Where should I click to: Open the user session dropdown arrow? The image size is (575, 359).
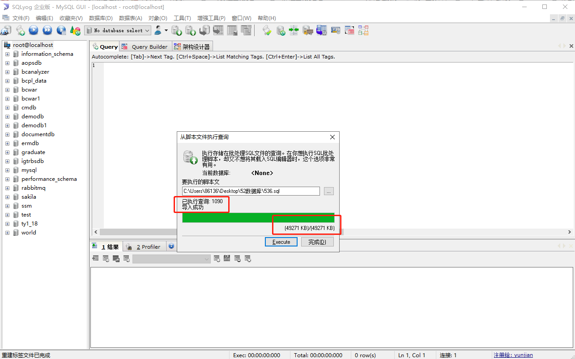point(166,30)
